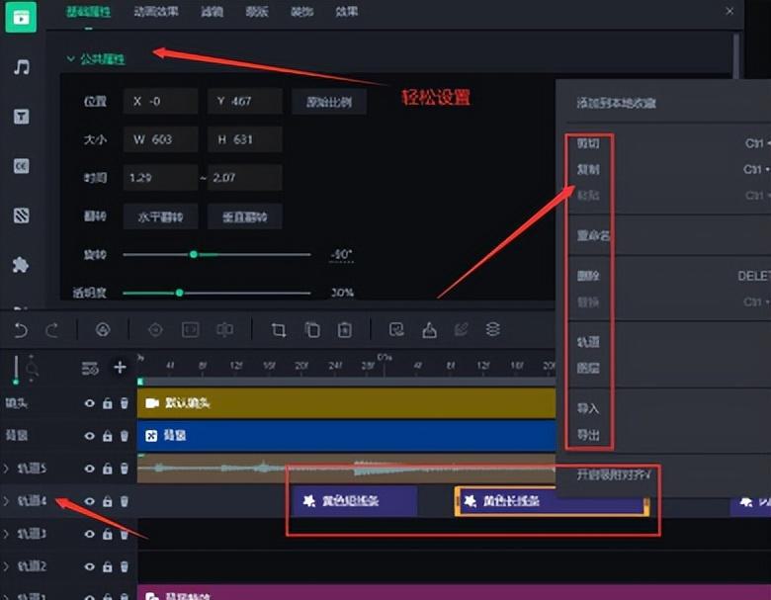This screenshot has width=771, height=600.
Task: Click the paste clipboard toolbar icon
Action: click(x=345, y=329)
